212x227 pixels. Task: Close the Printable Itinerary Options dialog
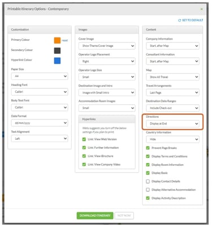coord(202,9)
